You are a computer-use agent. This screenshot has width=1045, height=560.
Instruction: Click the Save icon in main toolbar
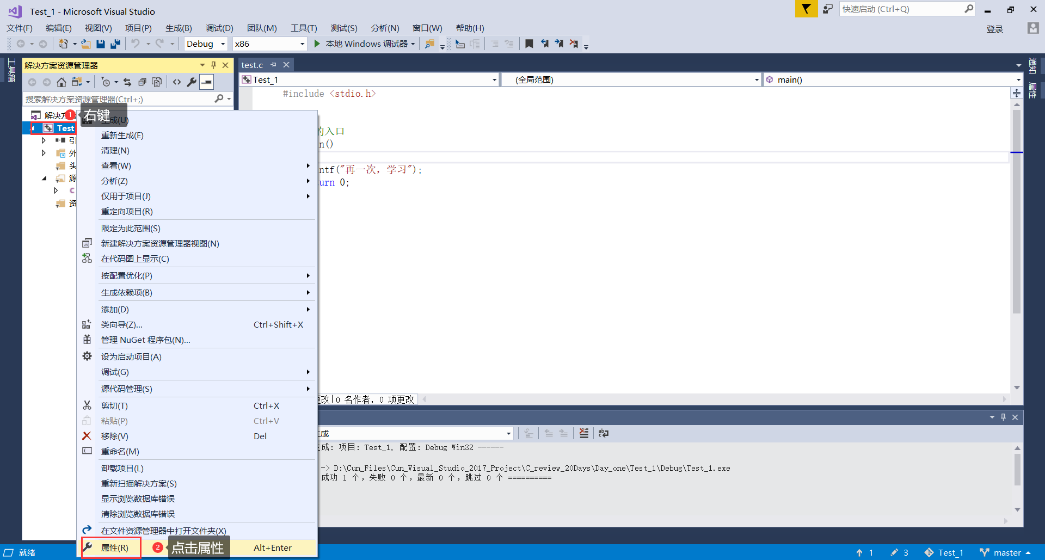pyautogui.click(x=101, y=44)
